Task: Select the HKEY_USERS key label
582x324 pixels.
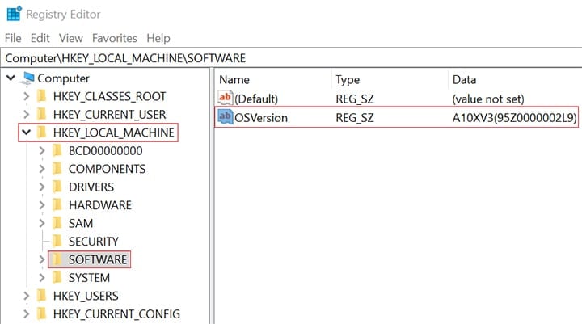Action: point(86,297)
